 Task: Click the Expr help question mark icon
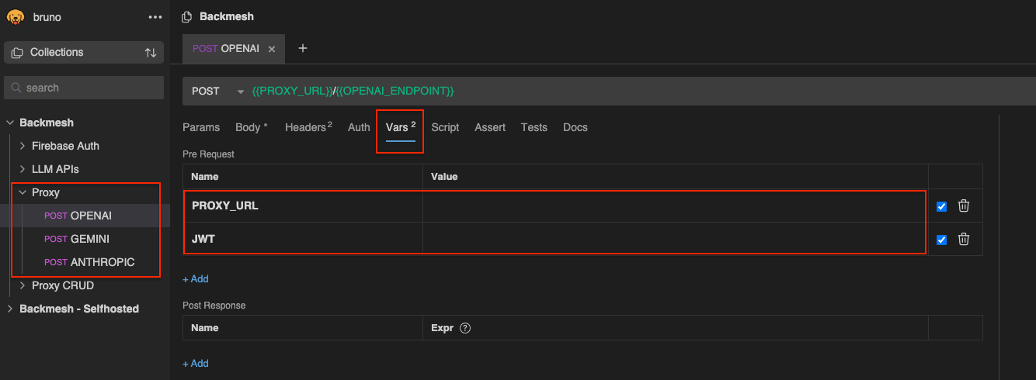pyautogui.click(x=465, y=328)
